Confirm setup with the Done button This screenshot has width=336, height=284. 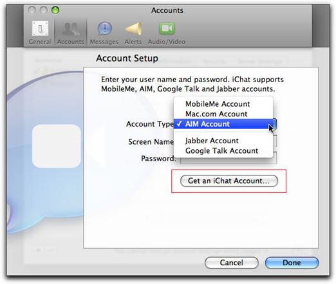pyautogui.click(x=292, y=263)
